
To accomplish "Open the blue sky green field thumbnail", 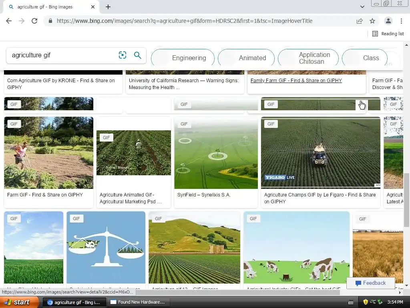I will [34, 247].
